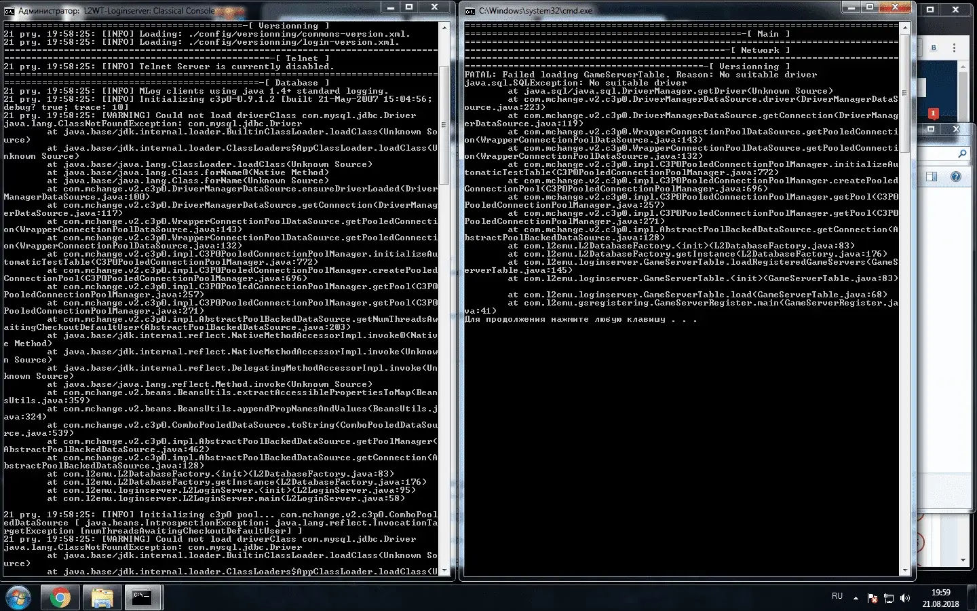977x611 pixels.
Task: Maximize the background Explorer window
Action: [931, 129]
